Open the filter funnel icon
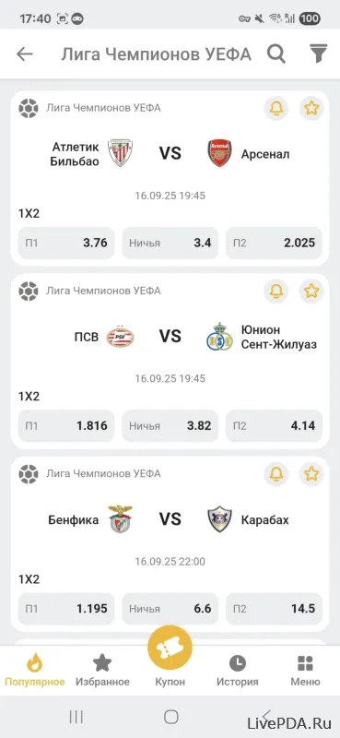The image size is (340, 738). (x=319, y=54)
